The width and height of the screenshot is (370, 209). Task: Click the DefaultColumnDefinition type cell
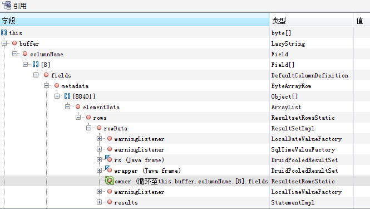tap(311, 75)
